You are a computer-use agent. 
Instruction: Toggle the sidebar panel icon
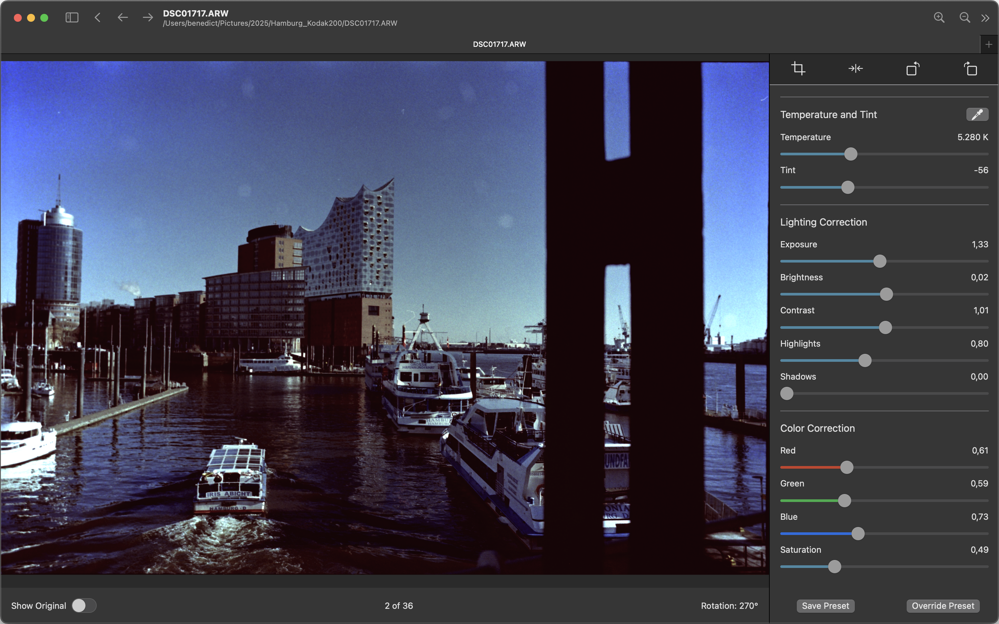pyautogui.click(x=72, y=17)
